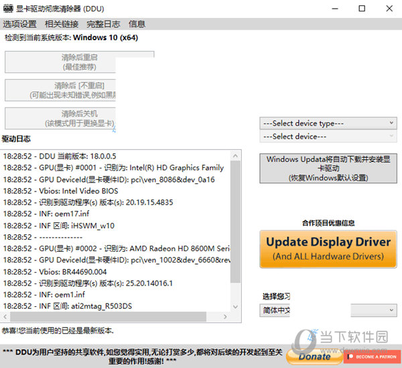Viewport: 402px width, 368px height.
Task: Select log line 'Vbios: BR44690.004'
Action: pos(55,272)
